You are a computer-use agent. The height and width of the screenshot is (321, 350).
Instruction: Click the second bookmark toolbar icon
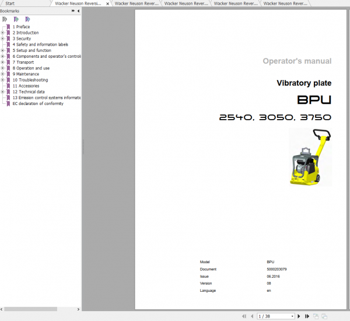tap(16, 19)
